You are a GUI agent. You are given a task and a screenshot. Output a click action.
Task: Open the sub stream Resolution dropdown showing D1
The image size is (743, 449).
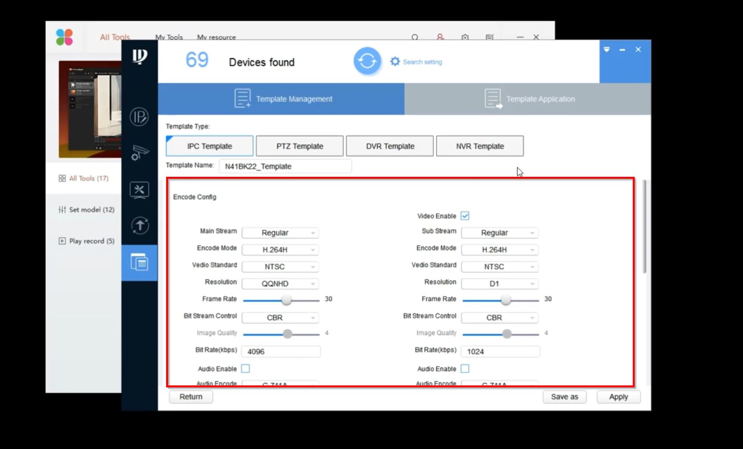[x=500, y=284]
